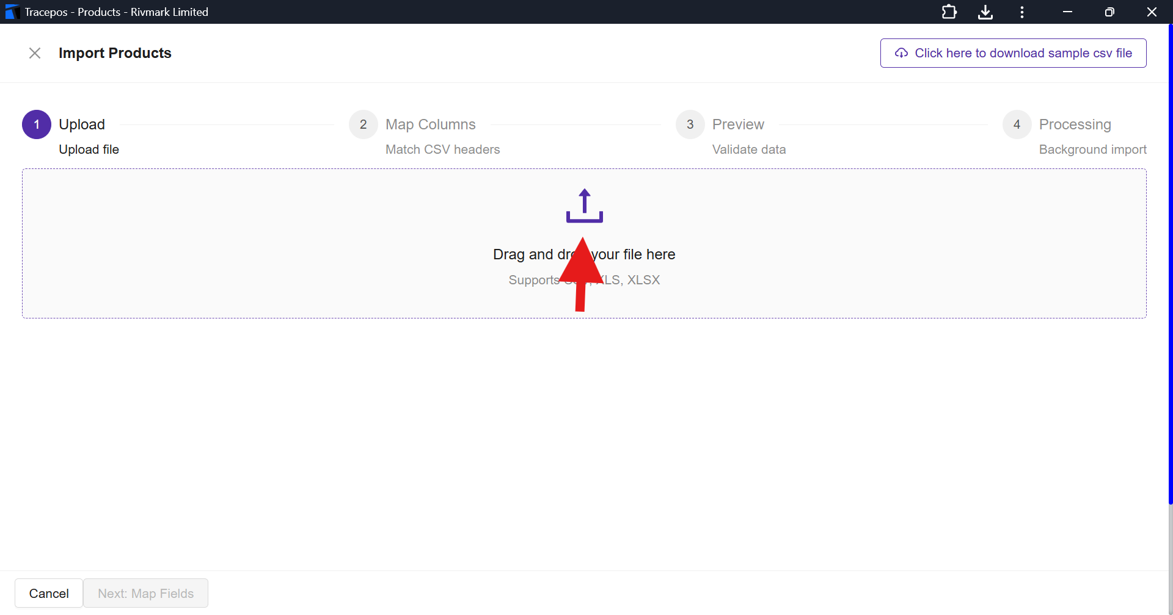Click the upload arrow icon in the drop zone
The image size is (1173, 615).
point(584,206)
